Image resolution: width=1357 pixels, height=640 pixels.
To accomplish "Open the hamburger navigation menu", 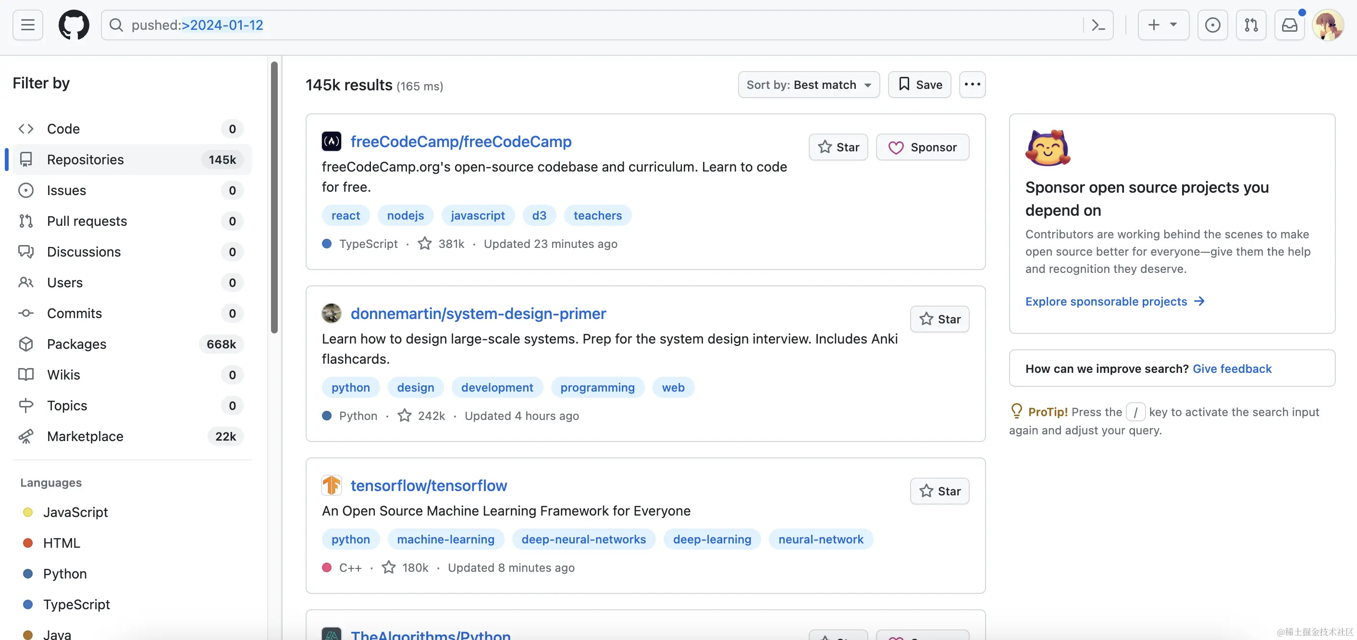I will click(27, 25).
